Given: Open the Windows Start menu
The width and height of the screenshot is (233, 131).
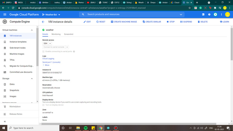Looking at the screenshot, I should pos(3,128).
